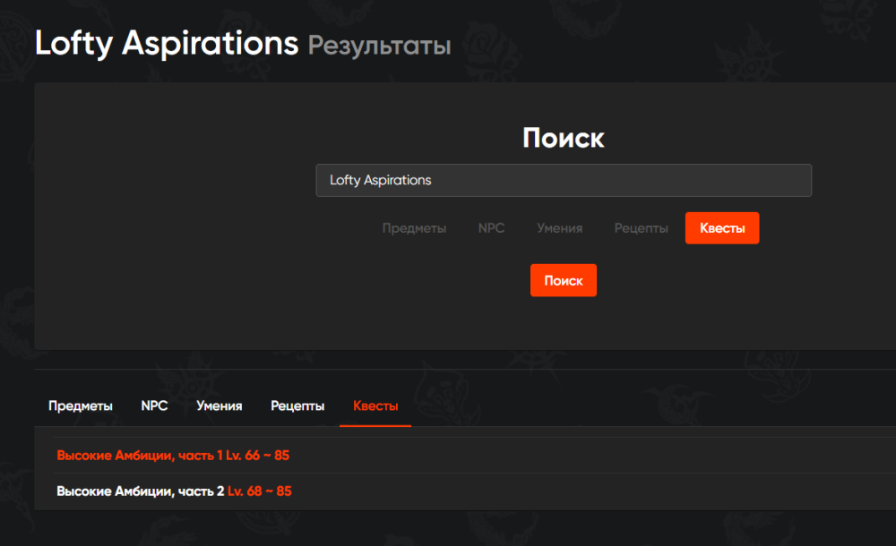Enable the Умения search filter below the search field

click(x=559, y=228)
